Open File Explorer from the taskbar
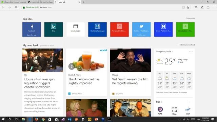This screenshot has height=122, width=217. [23, 119]
